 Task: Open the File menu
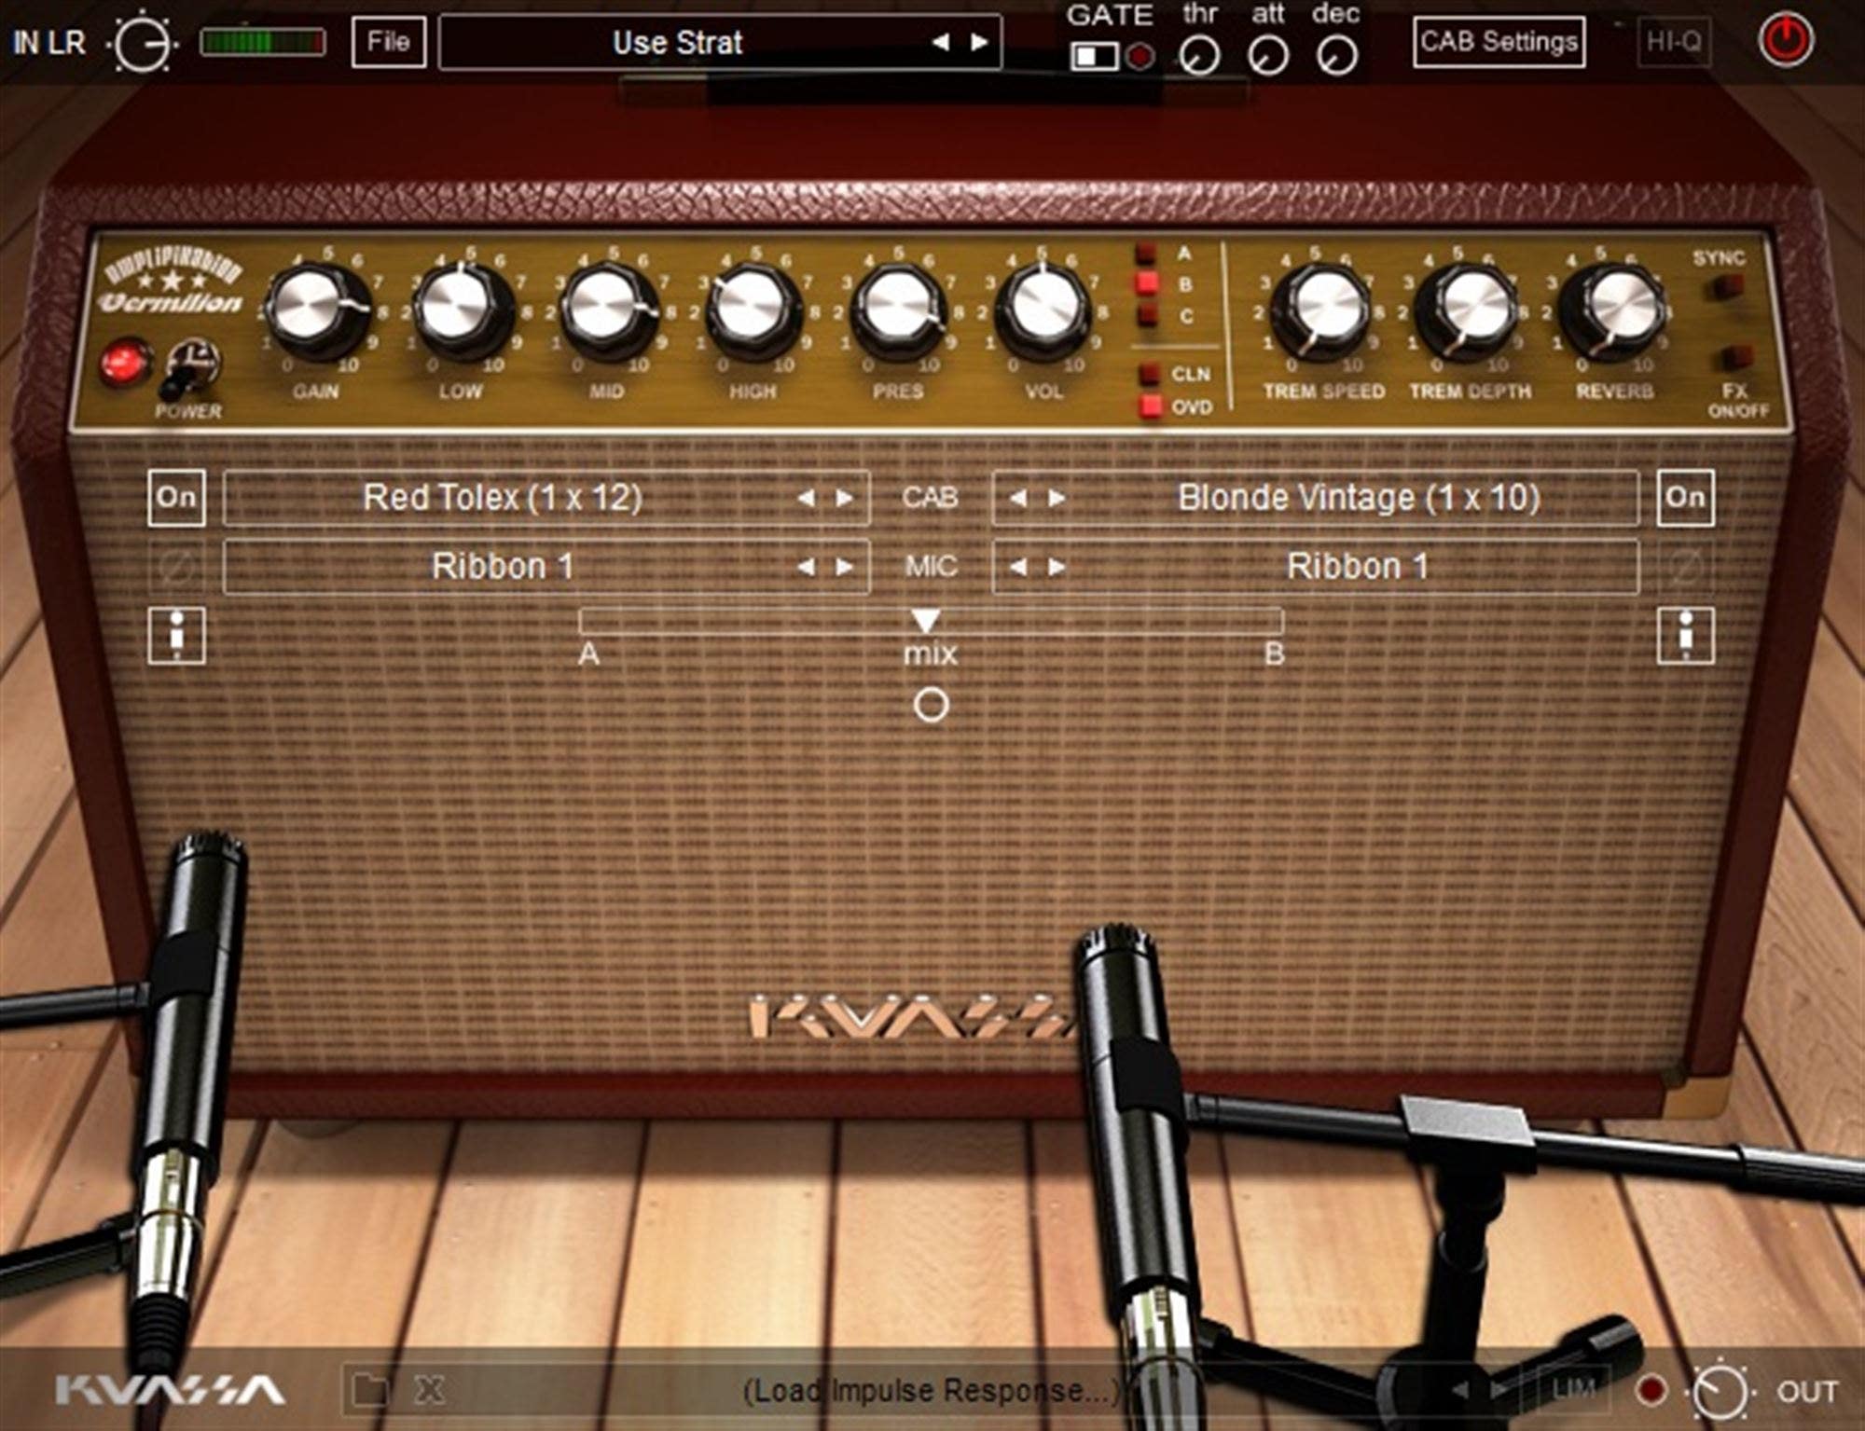pos(389,42)
